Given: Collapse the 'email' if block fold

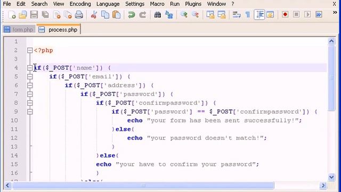Looking at the screenshot, I should [x=30, y=77].
